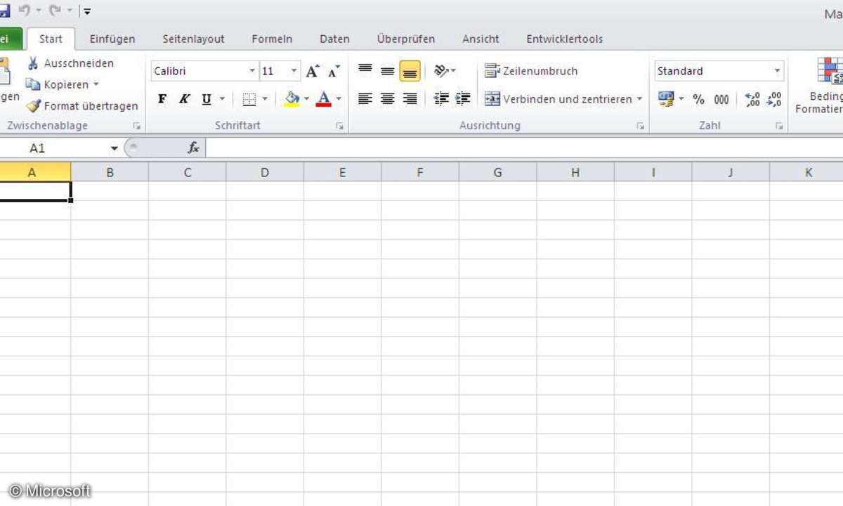Select column D header
Screen dimensions: 843x506
point(265,172)
